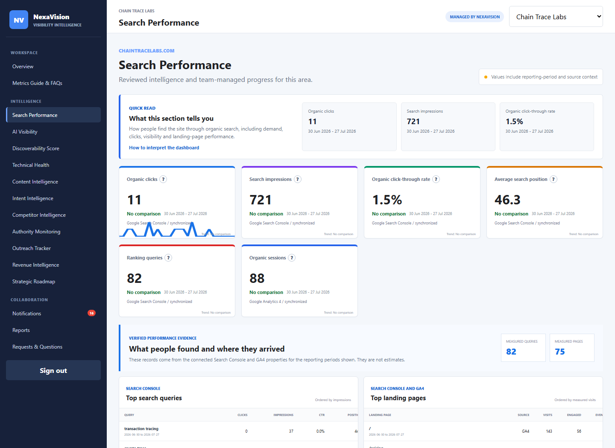Viewport: 615px width, 448px height.
Task: Open Revenue Intelligence section
Action: click(53, 265)
